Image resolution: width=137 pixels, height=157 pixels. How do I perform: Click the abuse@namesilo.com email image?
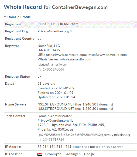[53, 65]
